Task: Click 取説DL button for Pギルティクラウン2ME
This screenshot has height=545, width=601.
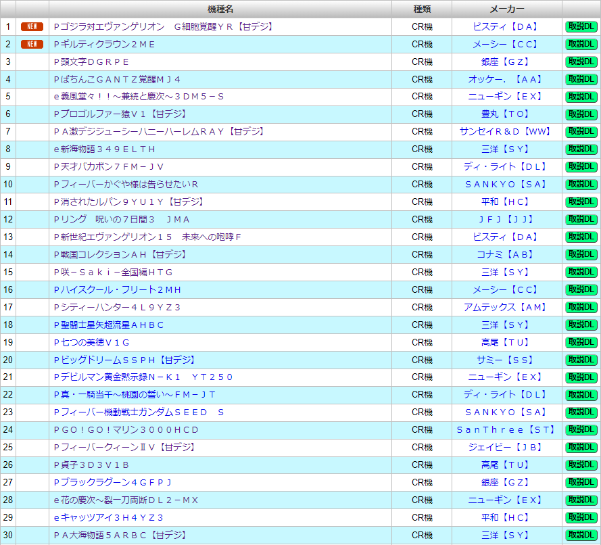Action: (581, 45)
